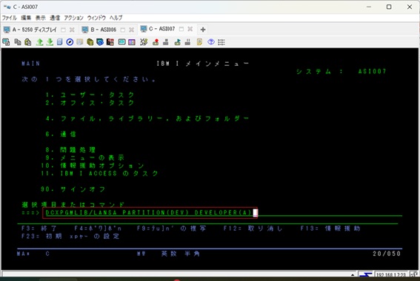Screen dimensions: 420x281
Task: Click the screen capture icon at toolbar start
Action: pyautogui.click(x=6, y=42)
